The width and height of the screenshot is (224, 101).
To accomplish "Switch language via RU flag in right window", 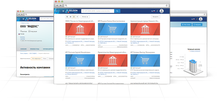I will (x=193, y=19).
